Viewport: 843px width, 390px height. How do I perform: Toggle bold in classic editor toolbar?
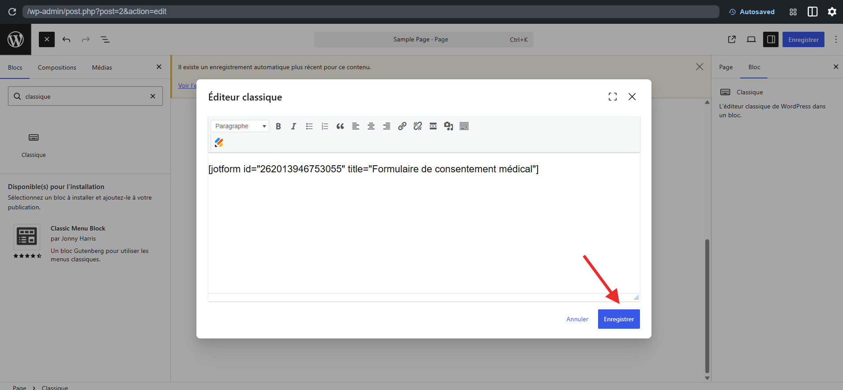coord(278,126)
